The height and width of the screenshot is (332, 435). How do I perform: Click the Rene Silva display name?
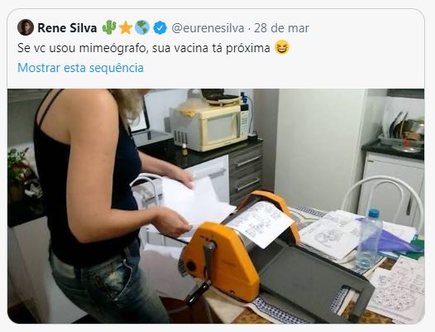point(67,28)
